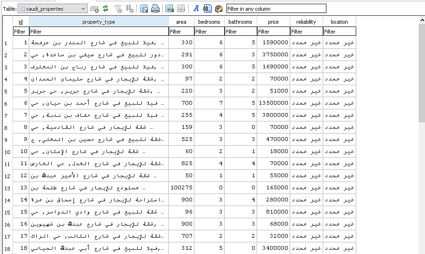Sort by the price column header
This screenshot has width=425, height=254.
(273, 22)
